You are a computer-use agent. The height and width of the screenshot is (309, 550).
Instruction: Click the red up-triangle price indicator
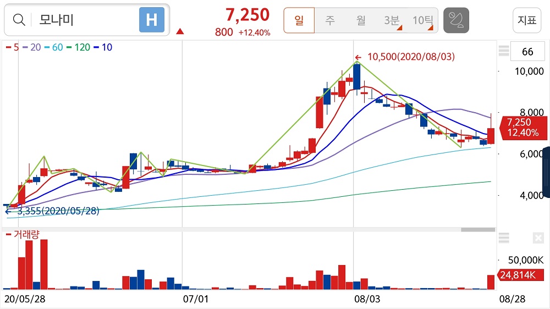point(180,31)
